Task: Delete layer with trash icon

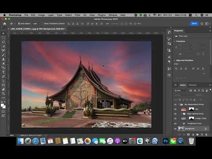Action: 206,135
